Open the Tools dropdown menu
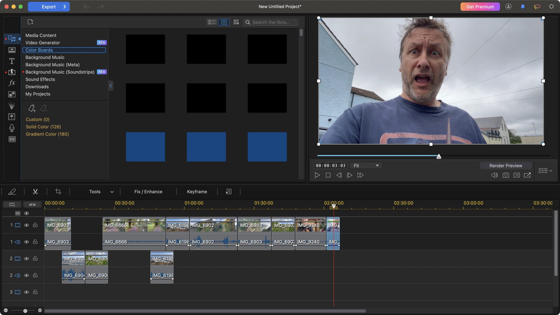The height and width of the screenshot is (315, 560). click(x=101, y=192)
